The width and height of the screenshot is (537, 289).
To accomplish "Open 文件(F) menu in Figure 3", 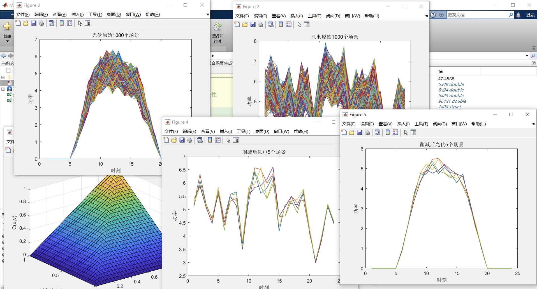I will [23, 15].
